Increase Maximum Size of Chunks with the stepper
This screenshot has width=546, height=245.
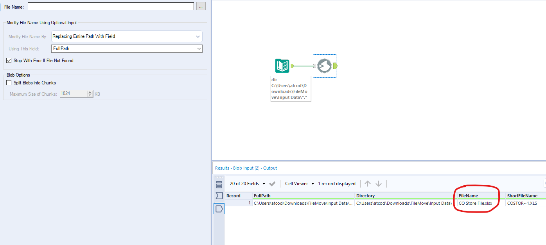[90, 92]
